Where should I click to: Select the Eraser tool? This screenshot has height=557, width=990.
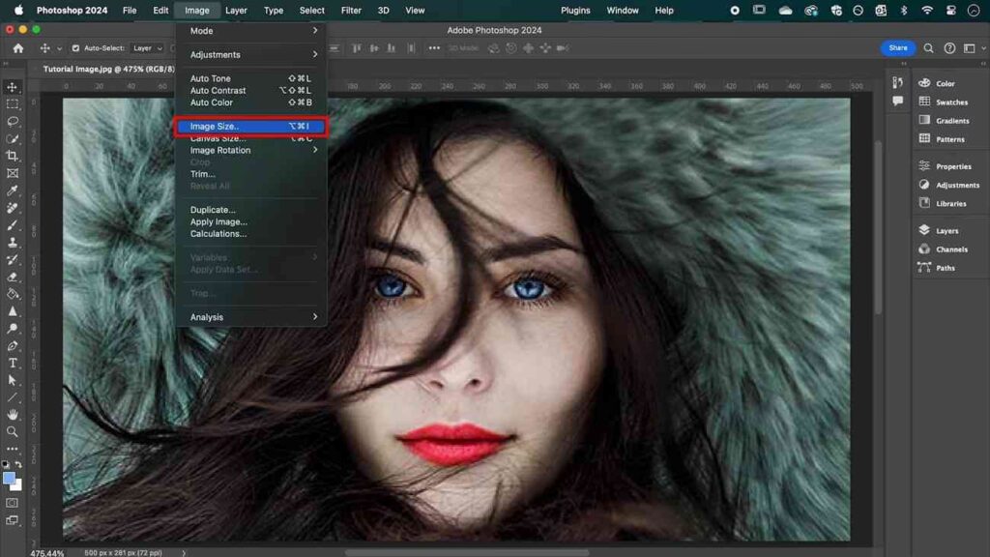click(13, 277)
